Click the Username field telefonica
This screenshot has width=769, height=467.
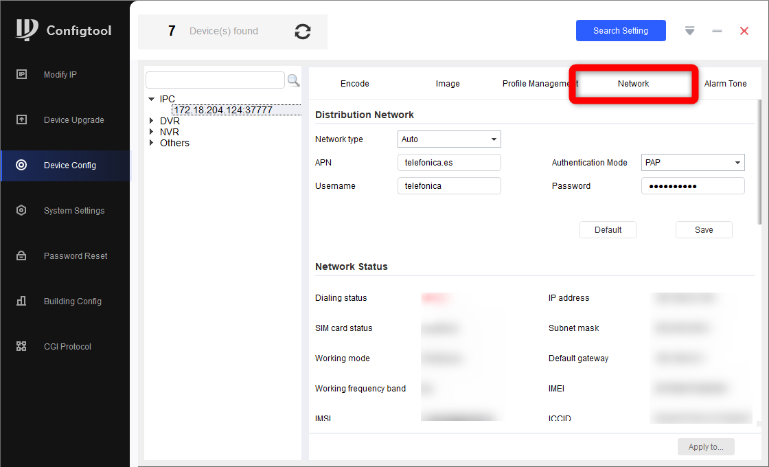tap(449, 186)
